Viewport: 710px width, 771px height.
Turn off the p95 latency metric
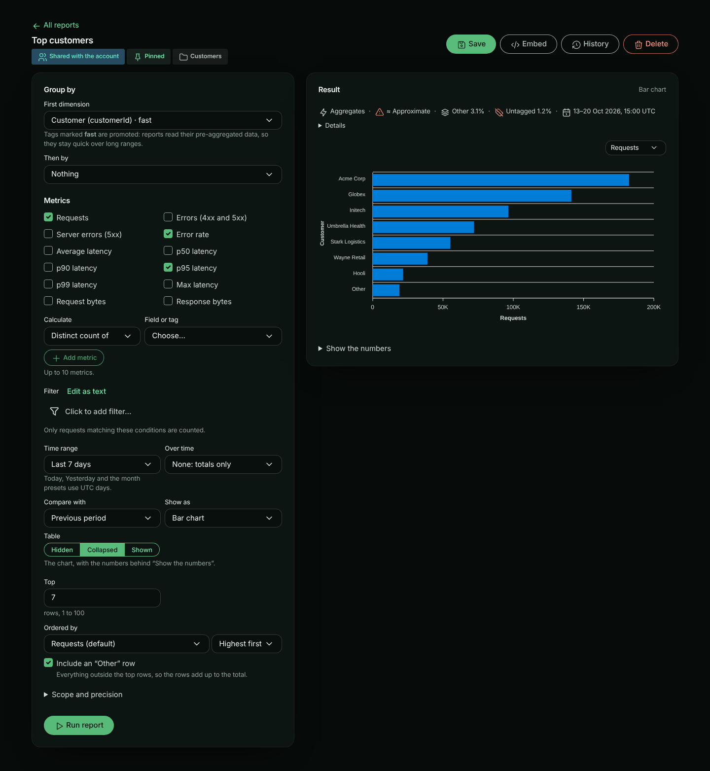(168, 267)
